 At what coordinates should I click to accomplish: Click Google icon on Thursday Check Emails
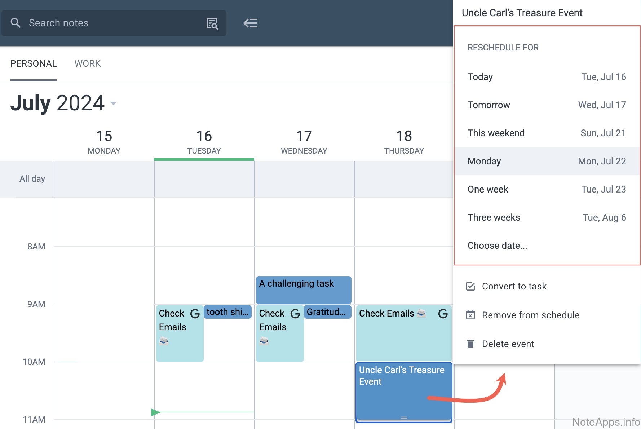[443, 314]
